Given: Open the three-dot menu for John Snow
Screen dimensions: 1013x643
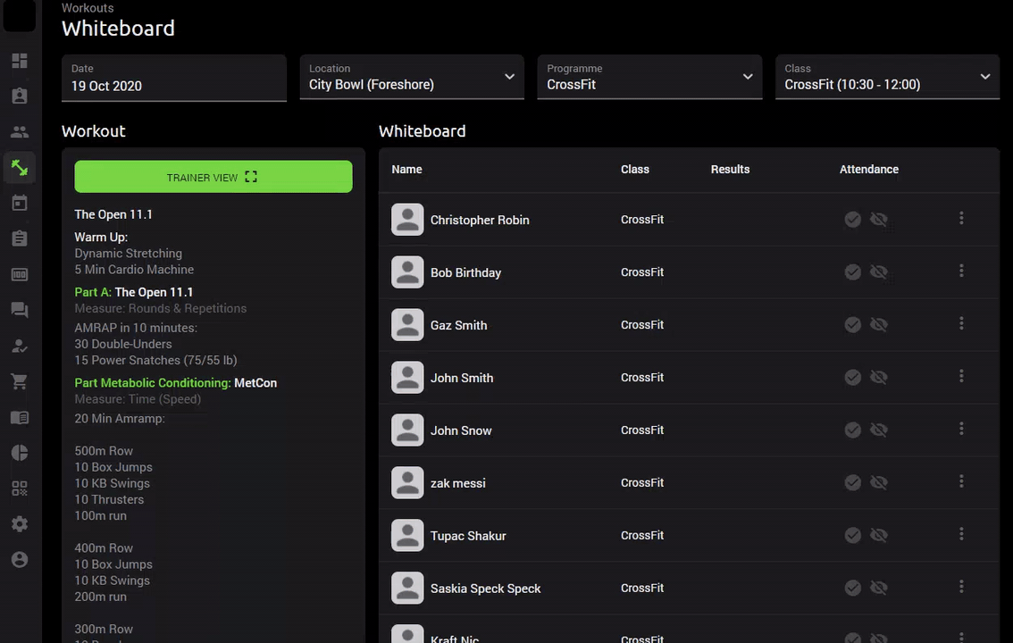Looking at the screenshot, I should pyautogui.click(x=961, y=429).
